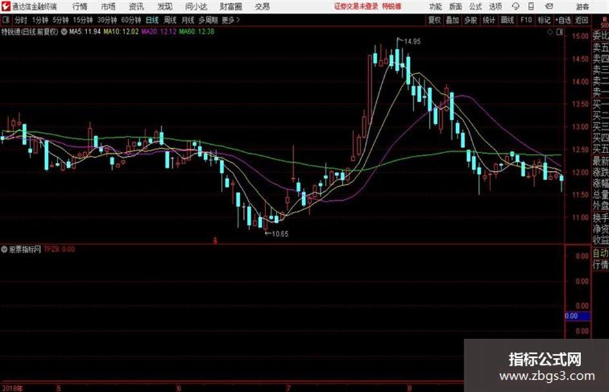Click the MA60: 12.38 indicator label
The image size is (609, 392).
[197, 32]
